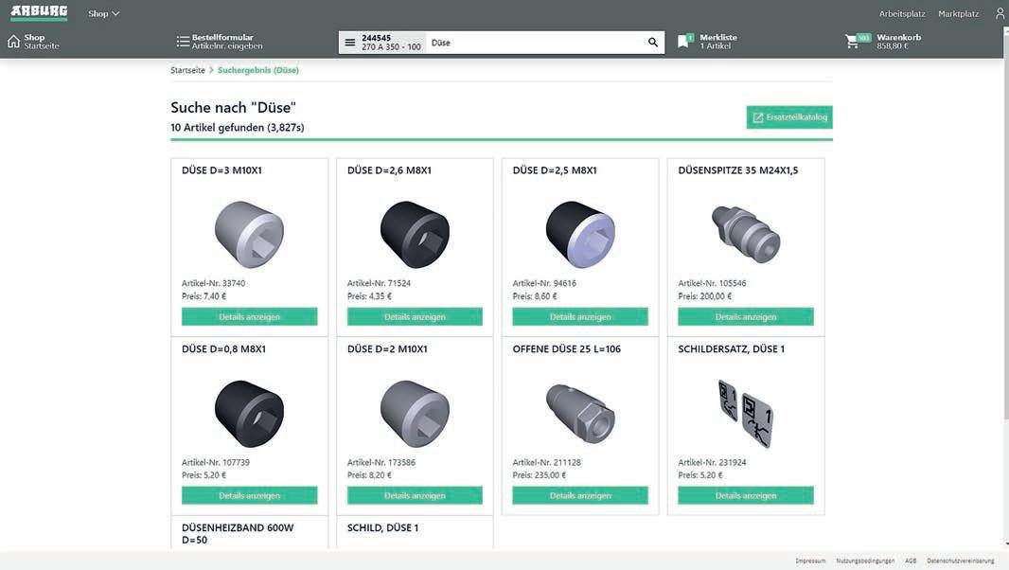Click Artikel-Nr. 33740 text
This screenshot has width=1009, height=570.
[213, 283]
